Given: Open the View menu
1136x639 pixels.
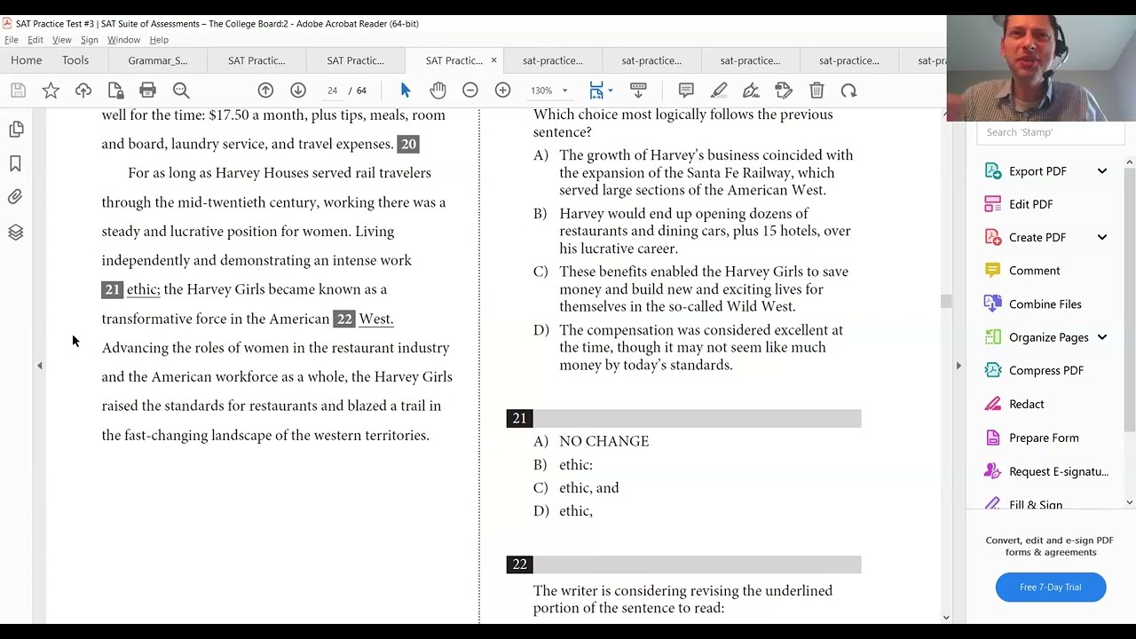Looking at the screenshot, I should (x=62, y=40).
